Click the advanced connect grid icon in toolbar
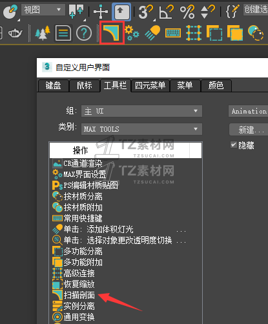 click(194, 33)
